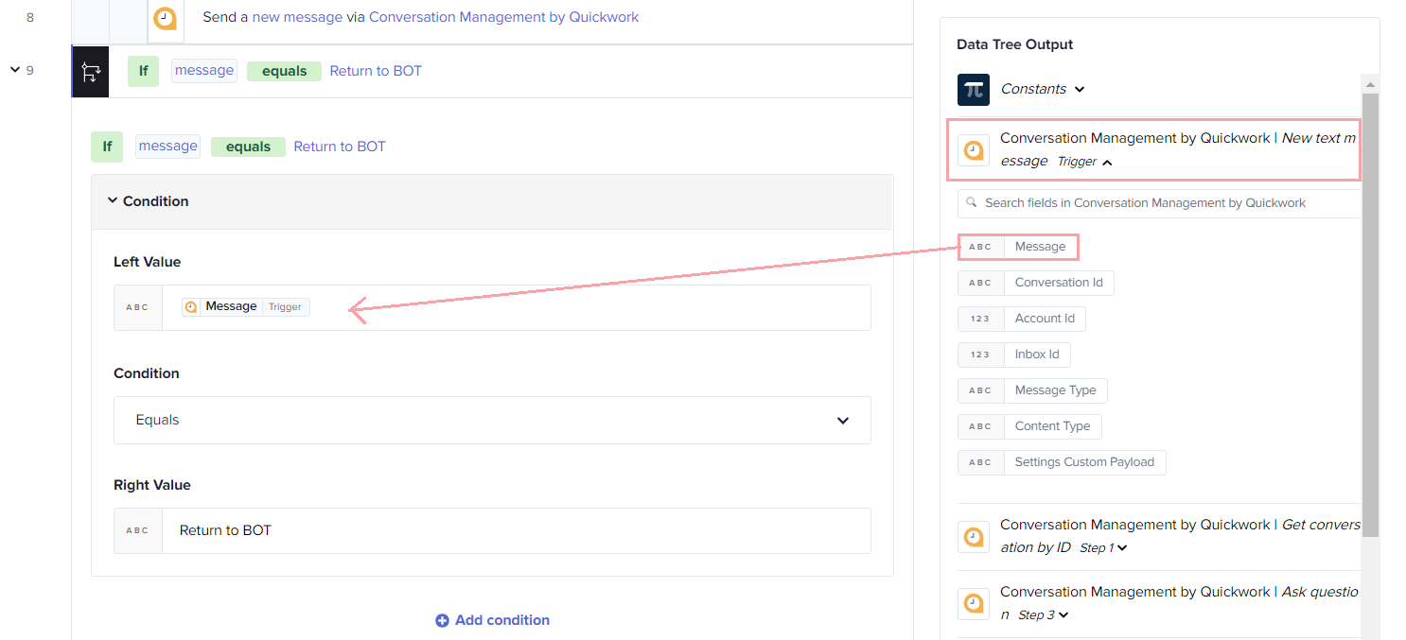Click the Data Tree vertical scrollbar thumb
The width and height of the screenshot is (1406, 640).
tap(1371, 315)
